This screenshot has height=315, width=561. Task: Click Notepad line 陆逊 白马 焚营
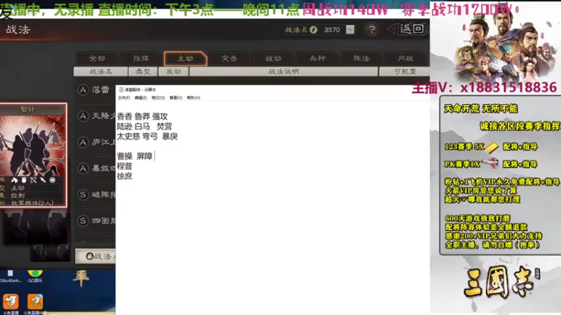(144, 127)
